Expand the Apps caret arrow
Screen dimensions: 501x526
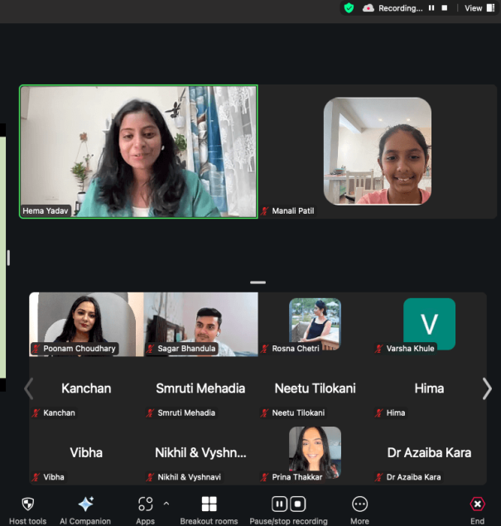(x=166, y=503)
